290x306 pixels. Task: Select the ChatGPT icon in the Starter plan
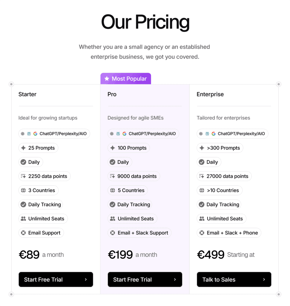pos(23,134)
